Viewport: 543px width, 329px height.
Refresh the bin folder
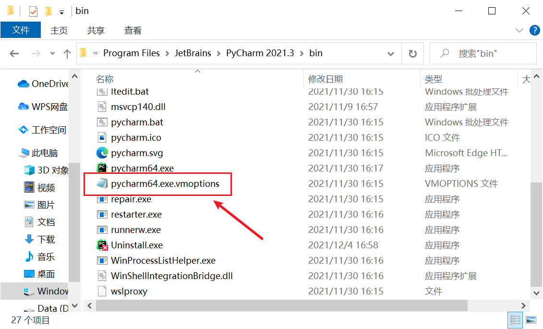tap(412, 54)
